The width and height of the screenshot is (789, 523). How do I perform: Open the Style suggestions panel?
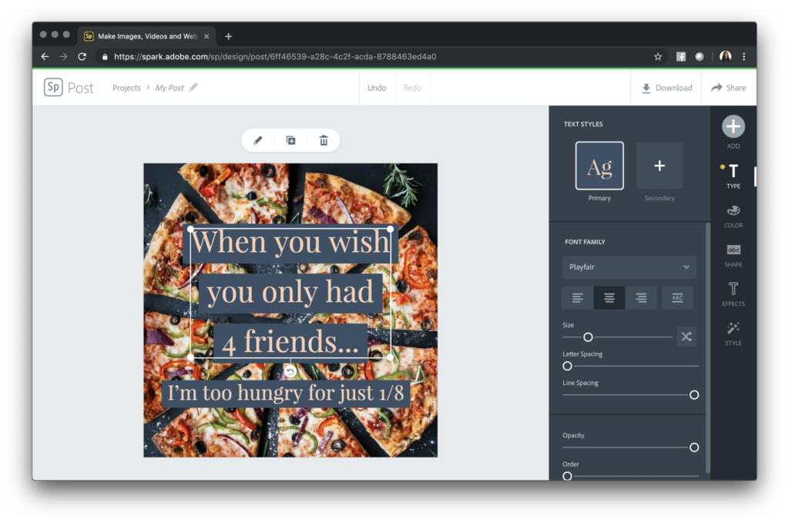(x=733, y=334)
